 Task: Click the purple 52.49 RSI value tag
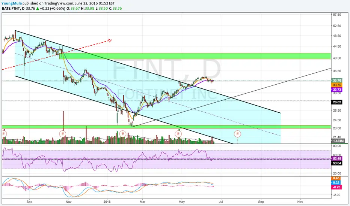tap(337, 158)
